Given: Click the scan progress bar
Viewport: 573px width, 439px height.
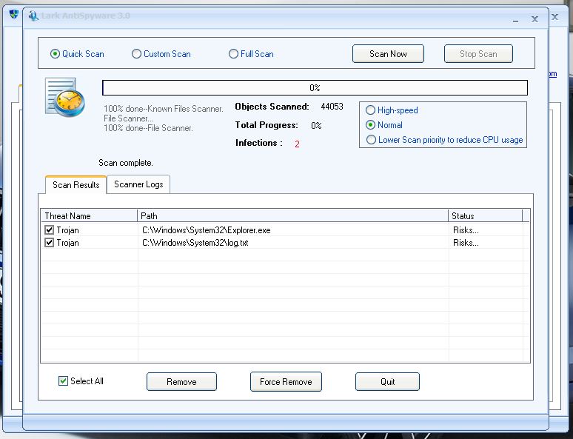Looking at the screenshot, I should click(315, 88).
